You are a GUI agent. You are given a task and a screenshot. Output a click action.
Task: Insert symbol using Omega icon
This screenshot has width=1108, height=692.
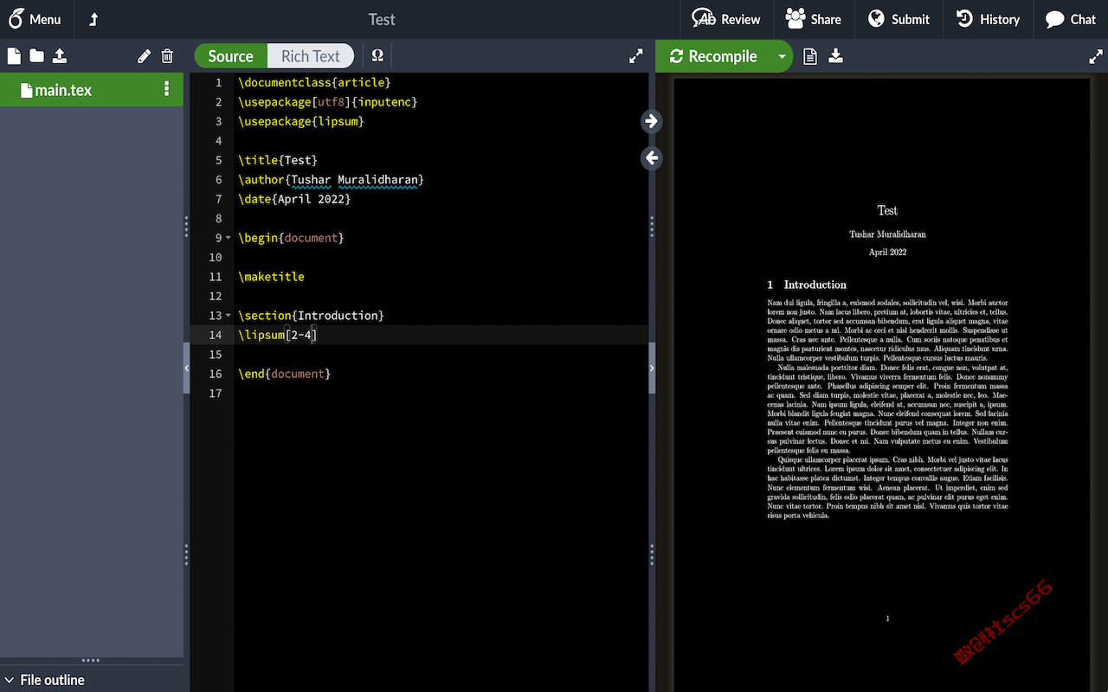[x=377, y=55]
